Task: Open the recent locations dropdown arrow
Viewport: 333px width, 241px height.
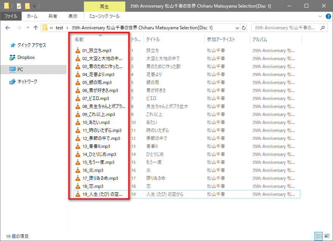Action: [28, 28]
